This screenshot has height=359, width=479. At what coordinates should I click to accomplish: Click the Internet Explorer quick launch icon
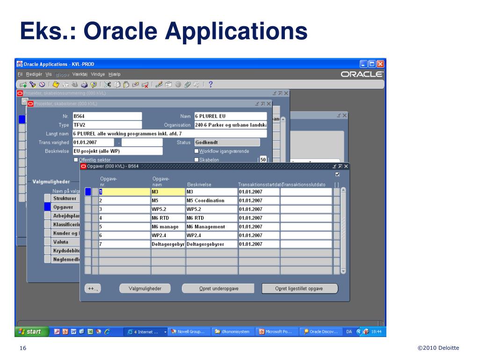107,331
